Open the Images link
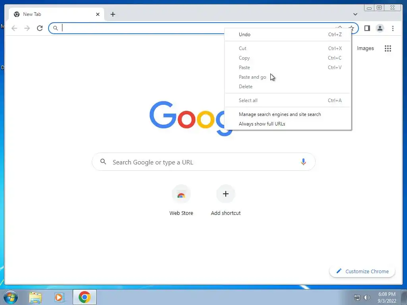This screenshot has width=407, height=305. pos(365,48)
